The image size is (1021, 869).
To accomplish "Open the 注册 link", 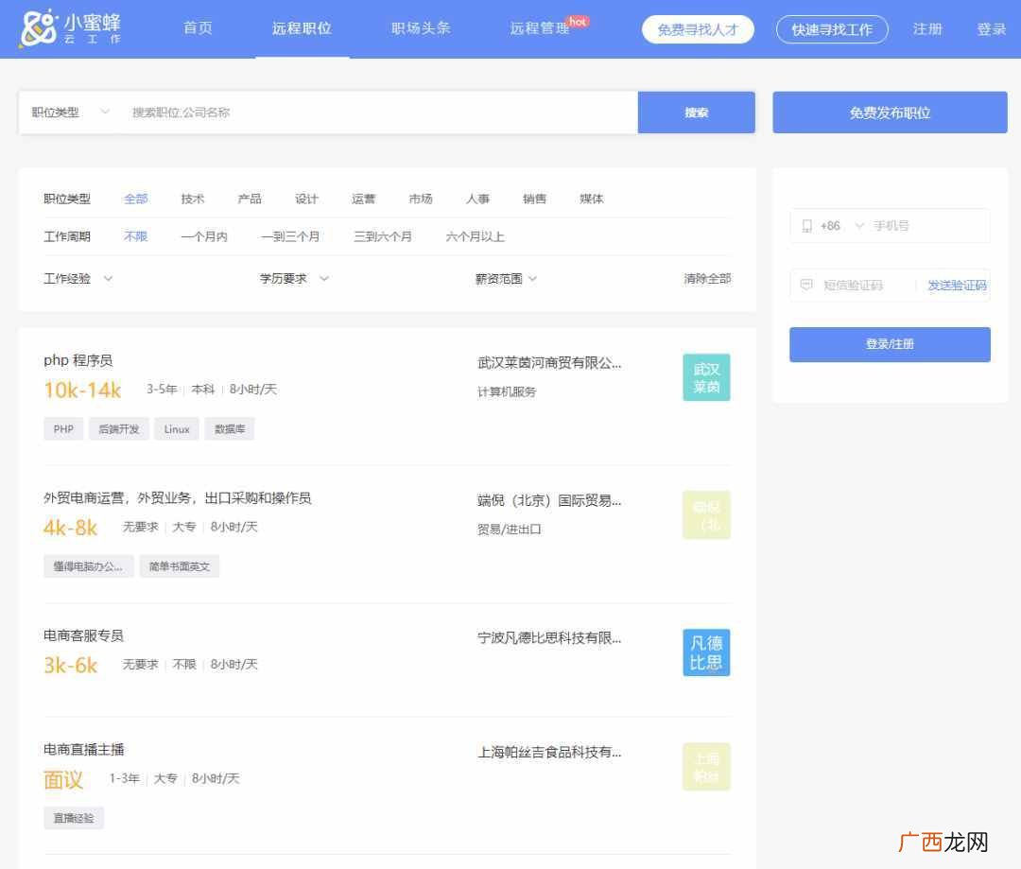I will tap(927, 28).
